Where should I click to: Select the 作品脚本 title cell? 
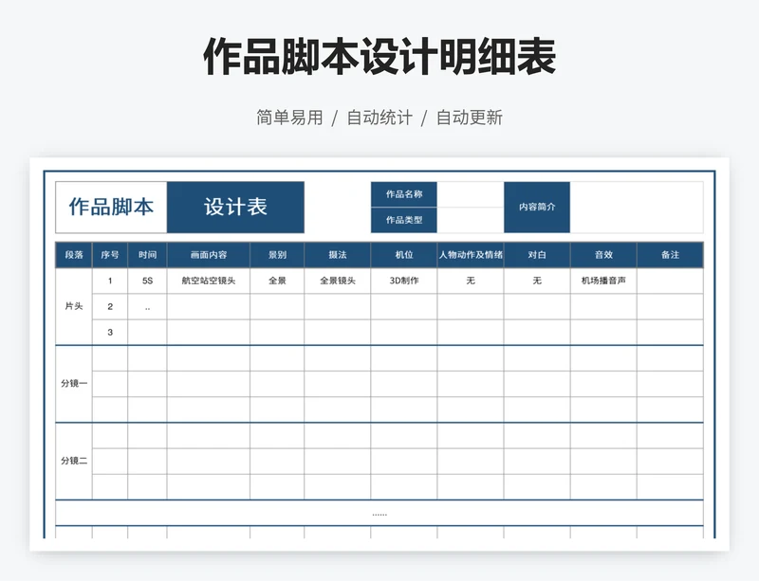click(x=111, y=207)
